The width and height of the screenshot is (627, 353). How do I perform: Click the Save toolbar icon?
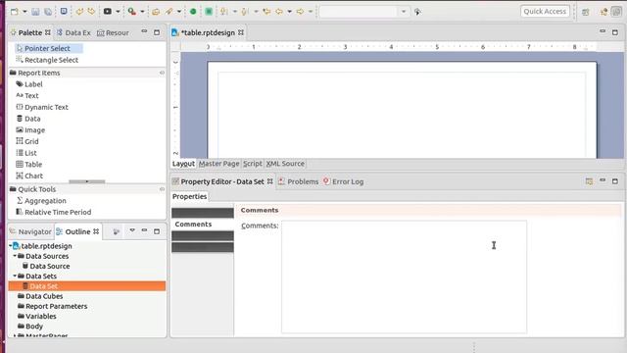35,12
